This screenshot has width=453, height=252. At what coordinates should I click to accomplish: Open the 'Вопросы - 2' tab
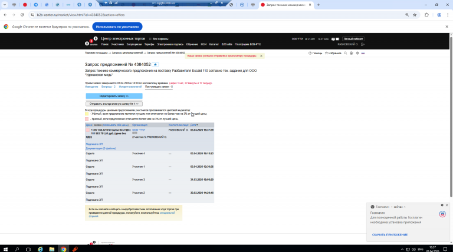point(109,87)
